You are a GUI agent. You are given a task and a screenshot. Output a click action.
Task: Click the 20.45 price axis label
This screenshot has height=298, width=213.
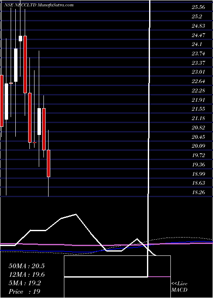pos(199,137)
